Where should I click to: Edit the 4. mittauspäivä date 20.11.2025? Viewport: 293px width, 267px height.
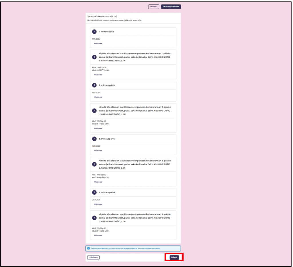click(x=98, y=204)
